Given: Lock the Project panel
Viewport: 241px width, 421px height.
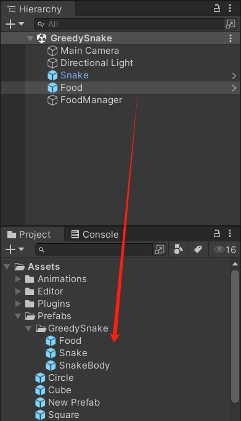Looking at the screenshot, I should click(216, 234).
